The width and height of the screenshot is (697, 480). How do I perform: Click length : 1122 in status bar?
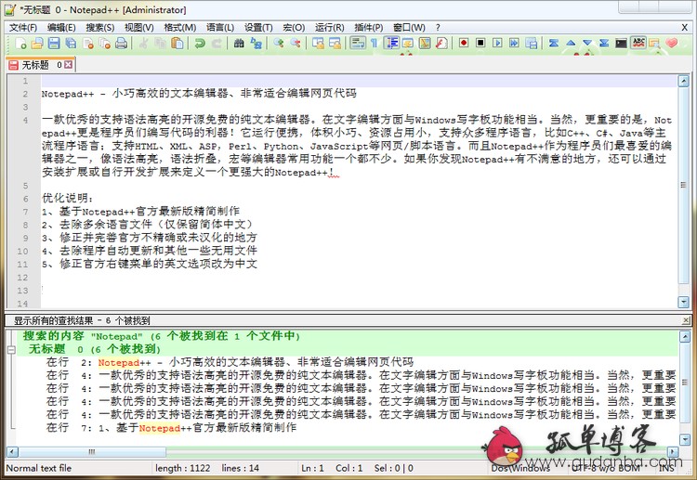[x=183, y=468]
